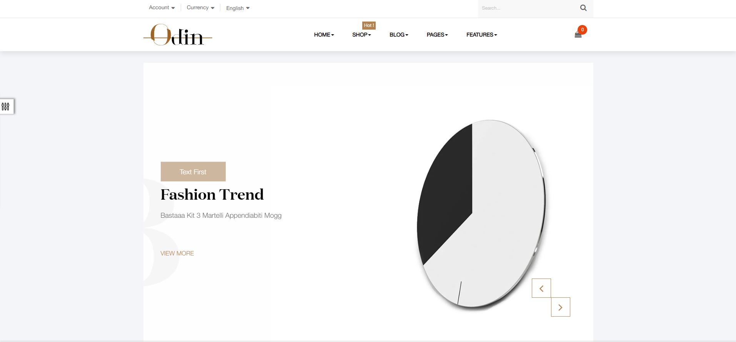The height and width of the screenshot is (342, 736).
Task: Go to next slide arrow
Action: click(x=560, y=307)
